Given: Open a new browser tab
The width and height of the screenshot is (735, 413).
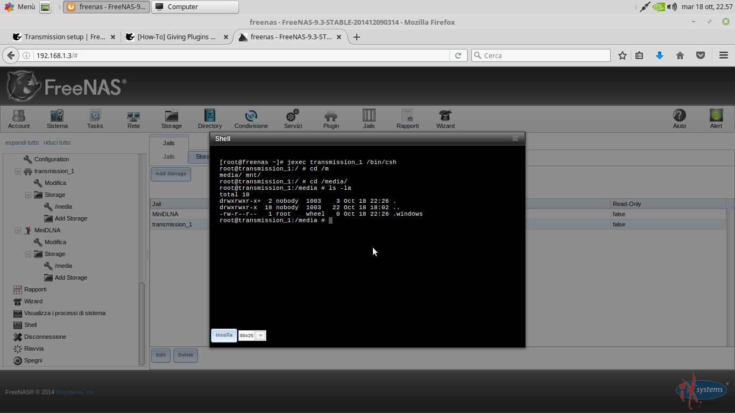Looking at the screenshot, I should coord(356,37).
